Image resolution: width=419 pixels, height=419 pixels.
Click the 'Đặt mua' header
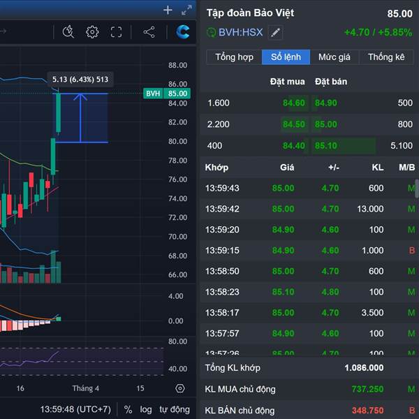(287, 82)
